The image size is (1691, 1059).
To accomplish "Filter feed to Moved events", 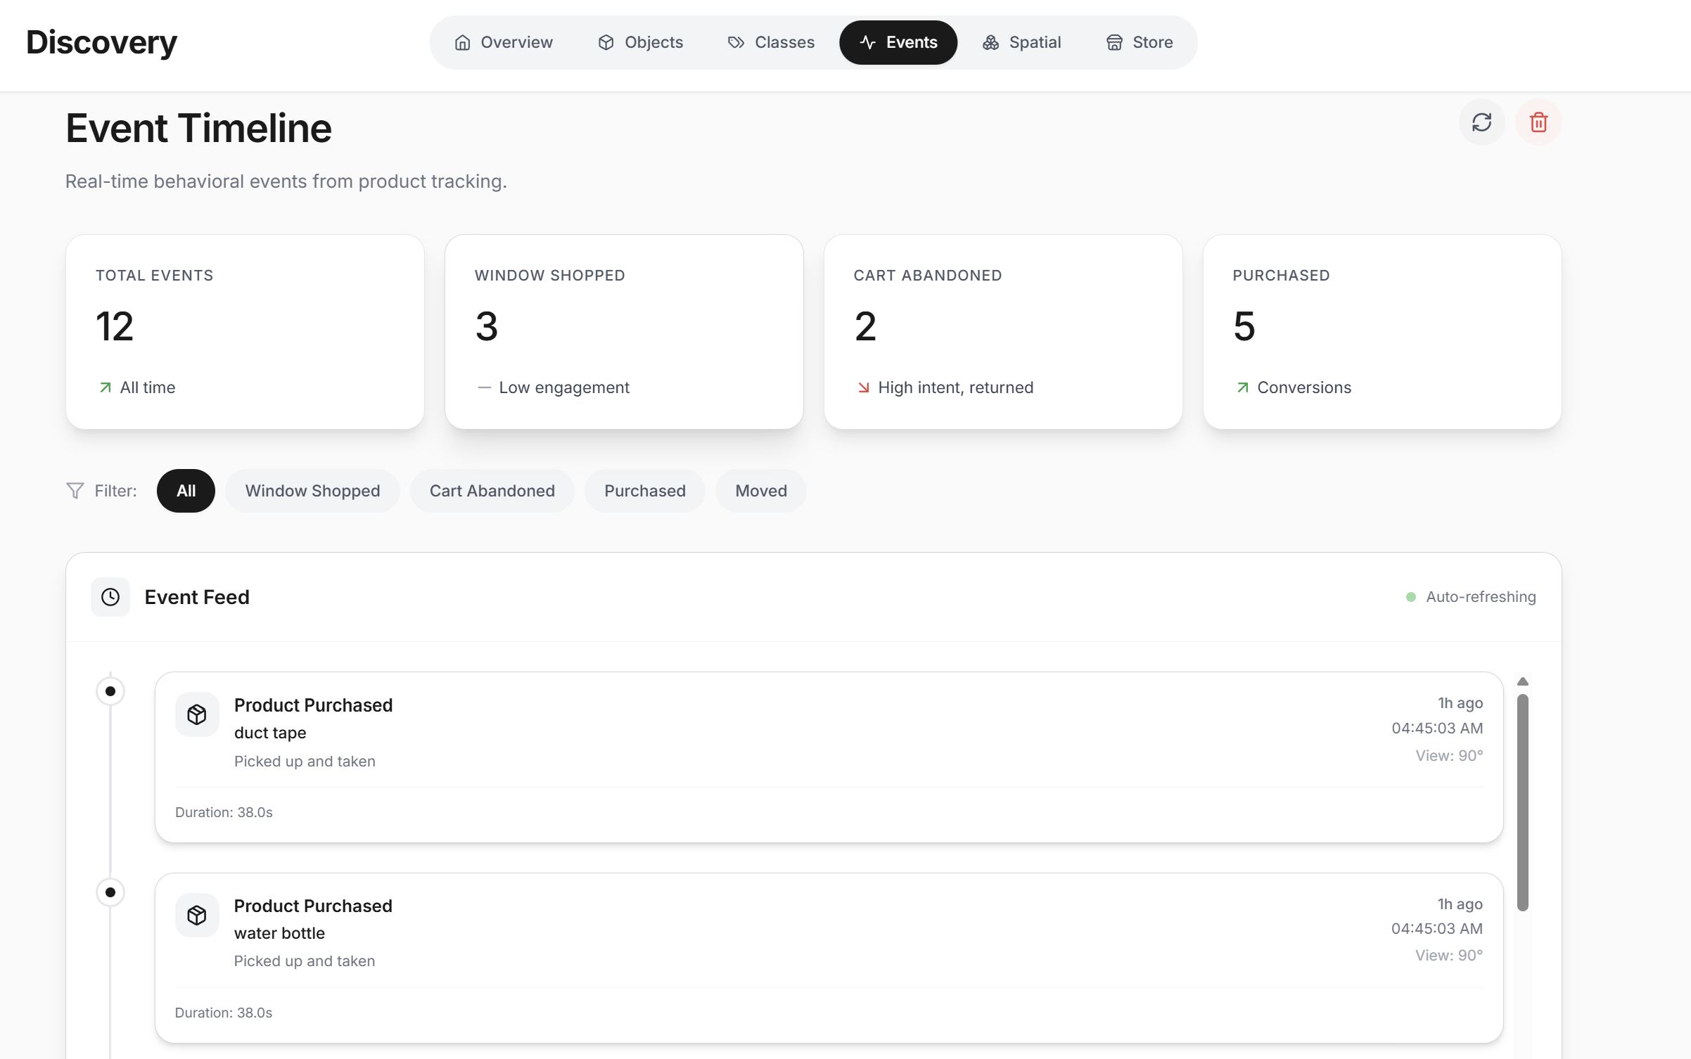I will (760, 491).
